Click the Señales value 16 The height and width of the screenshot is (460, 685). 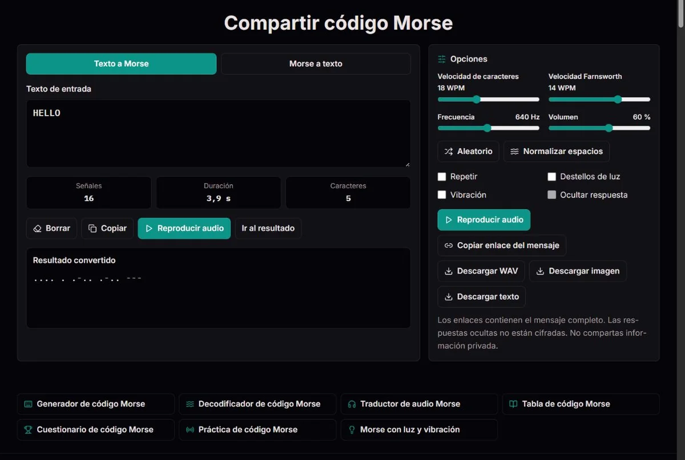(88, 198)
